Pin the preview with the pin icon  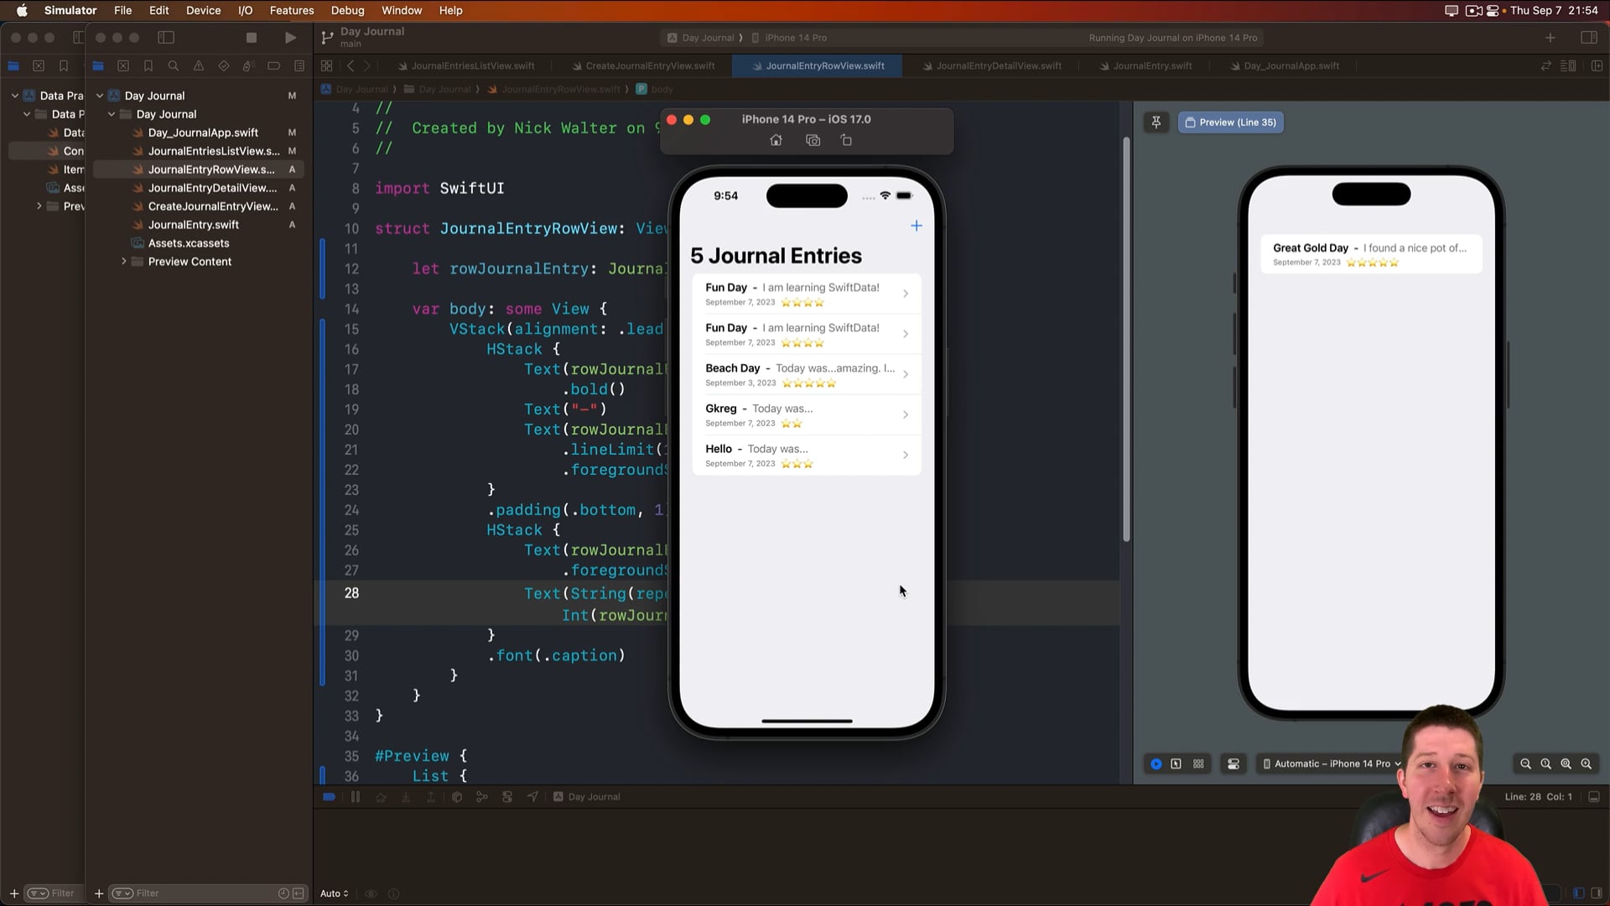1156,122
